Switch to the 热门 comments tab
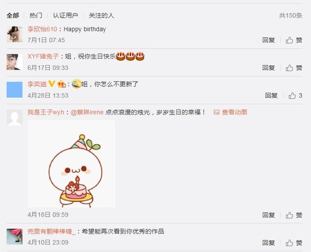 [35, 16]
